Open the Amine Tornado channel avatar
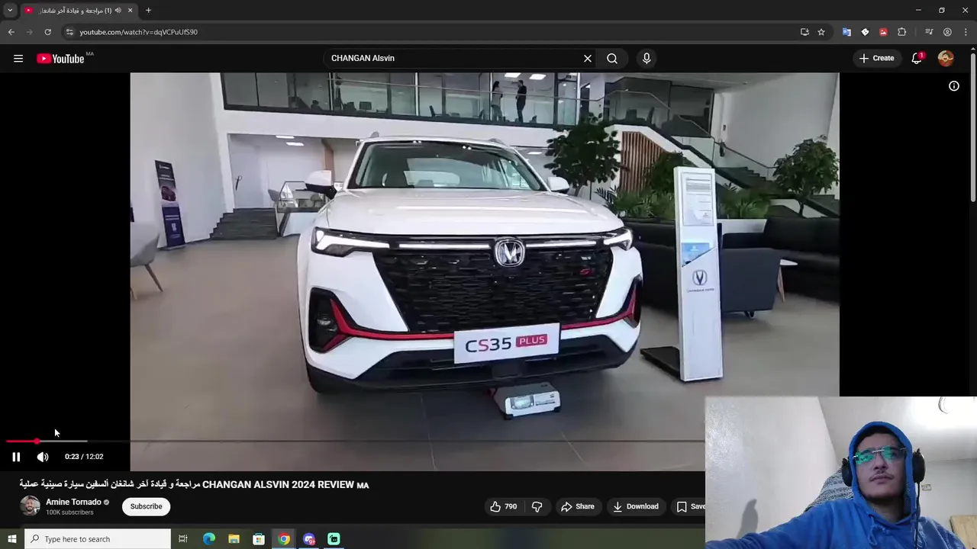Viewport: 977px width, 549px height. point(30,506)
